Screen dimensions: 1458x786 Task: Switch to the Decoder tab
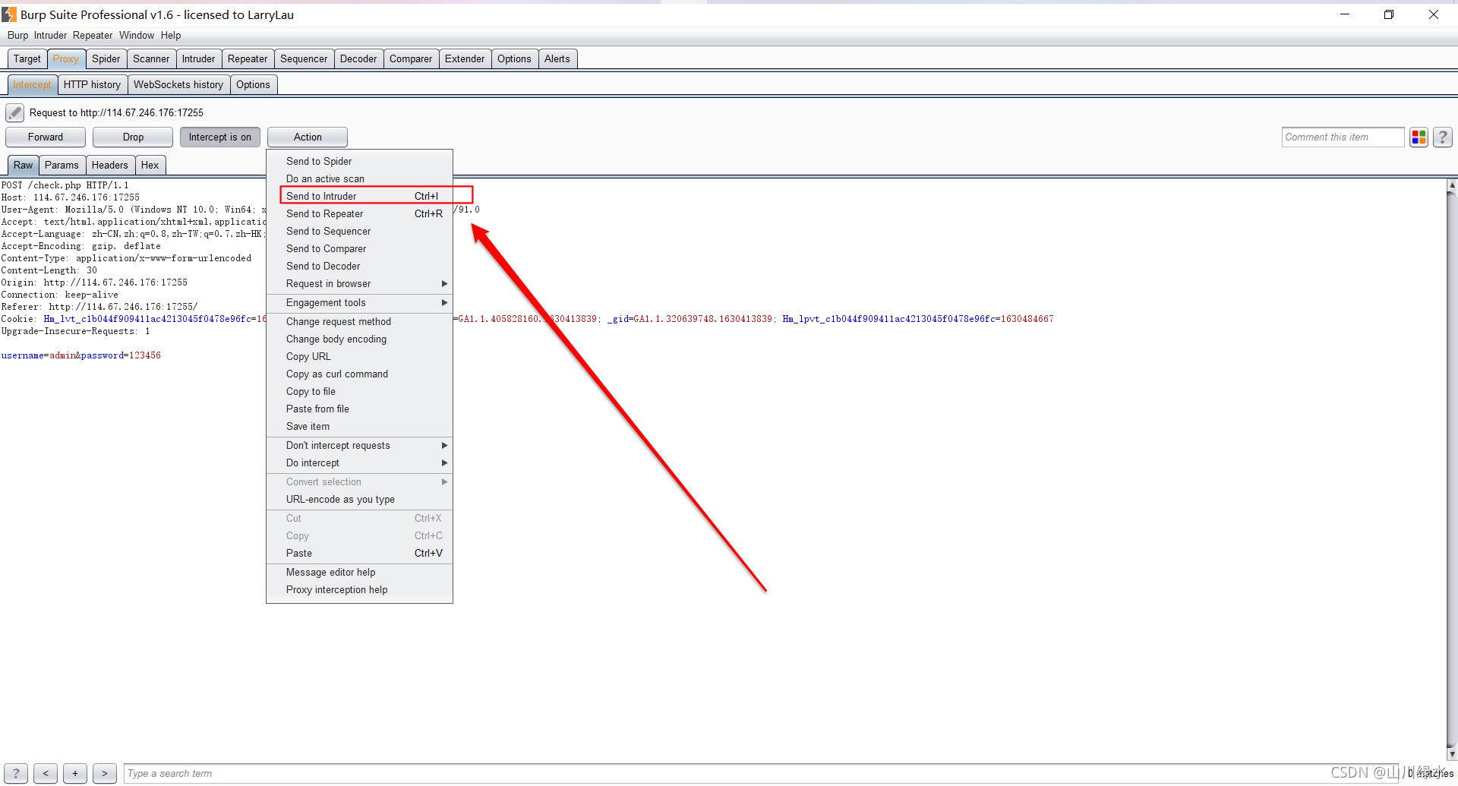click(358, 59)
